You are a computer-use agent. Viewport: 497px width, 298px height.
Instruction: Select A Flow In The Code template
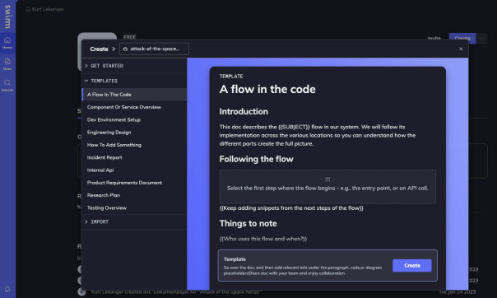click(134, 95)
